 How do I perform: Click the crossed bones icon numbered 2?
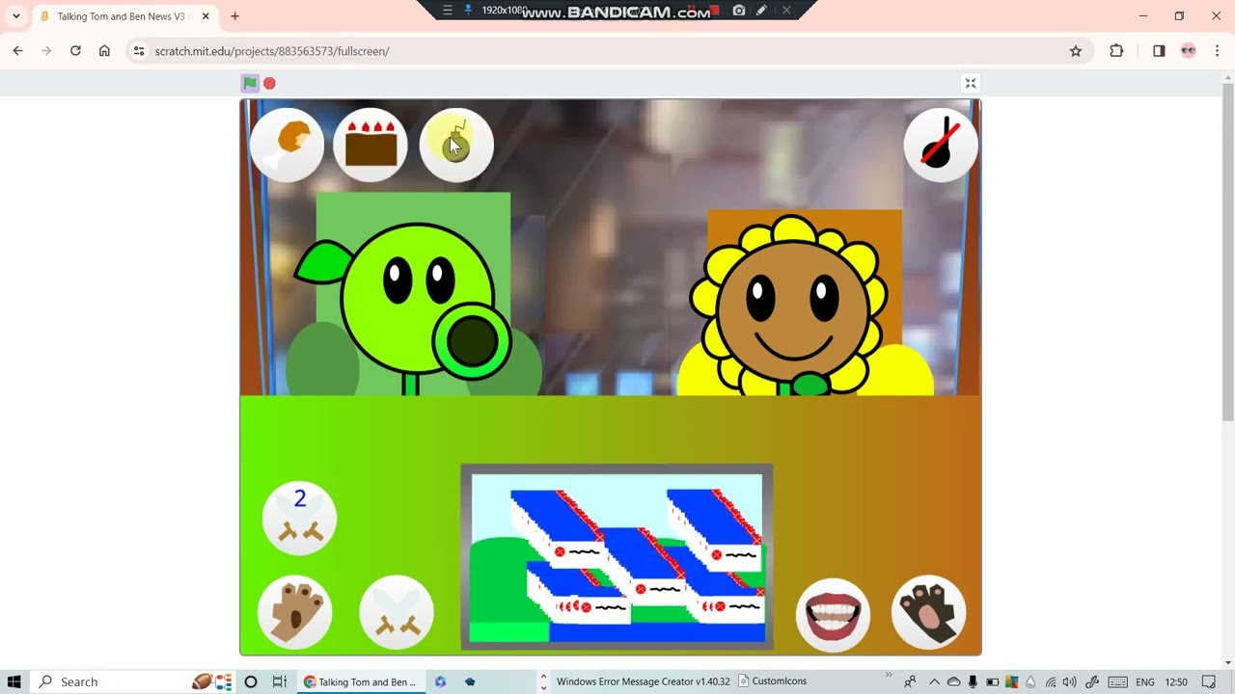pos(300,518)
